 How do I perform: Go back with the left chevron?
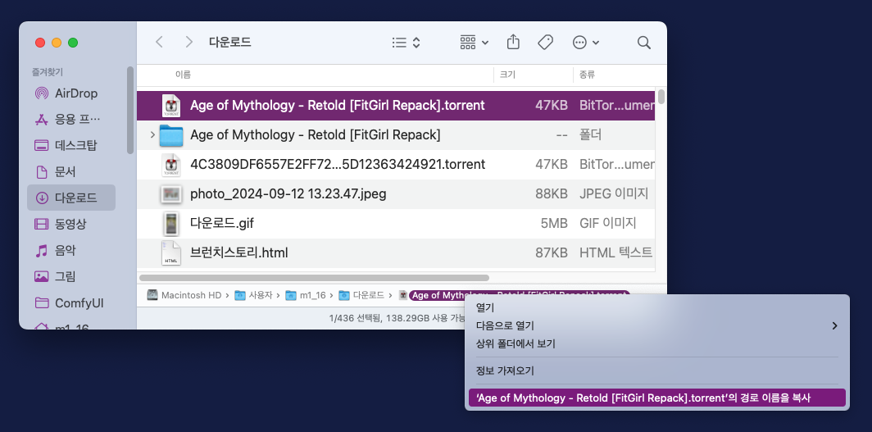tap(160, 43)
